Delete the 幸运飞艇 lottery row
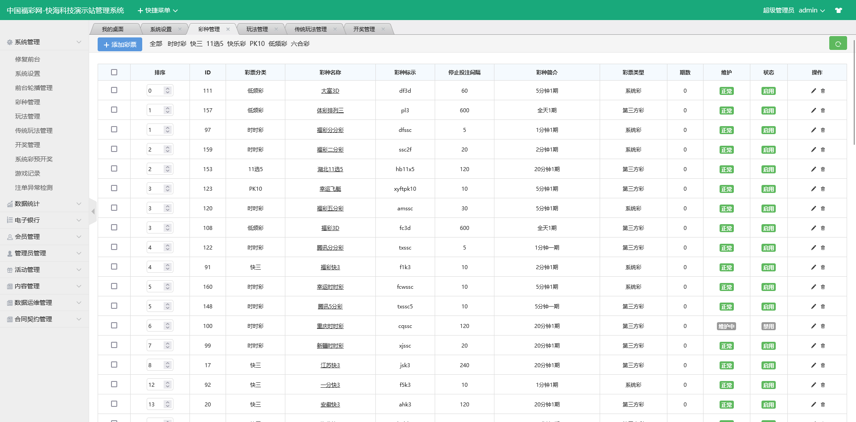 823,189
